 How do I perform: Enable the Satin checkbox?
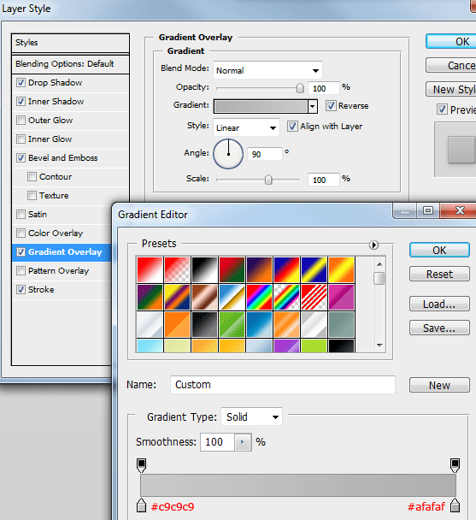(x=21, y=214)
